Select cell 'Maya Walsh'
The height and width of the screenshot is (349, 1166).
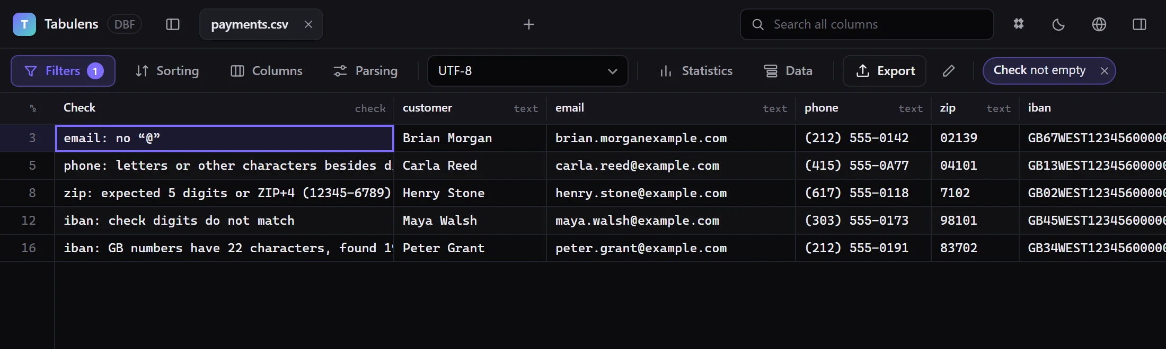tap(470, 221)
